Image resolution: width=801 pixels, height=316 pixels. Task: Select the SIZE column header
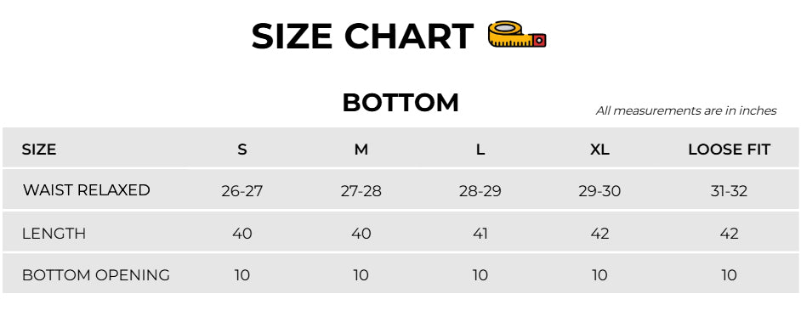point(39,150)
